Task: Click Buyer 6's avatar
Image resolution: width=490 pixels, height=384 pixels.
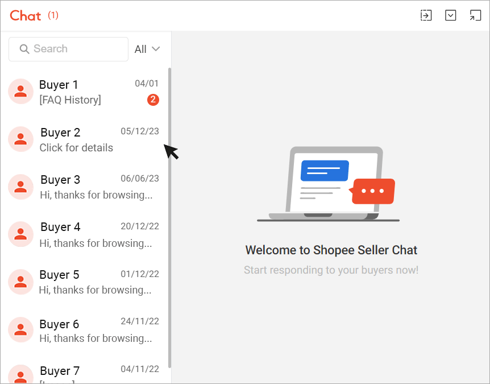Action: 20,329
